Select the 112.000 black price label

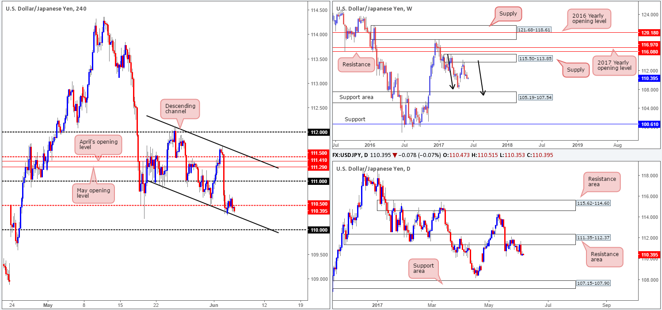[318, 132]
